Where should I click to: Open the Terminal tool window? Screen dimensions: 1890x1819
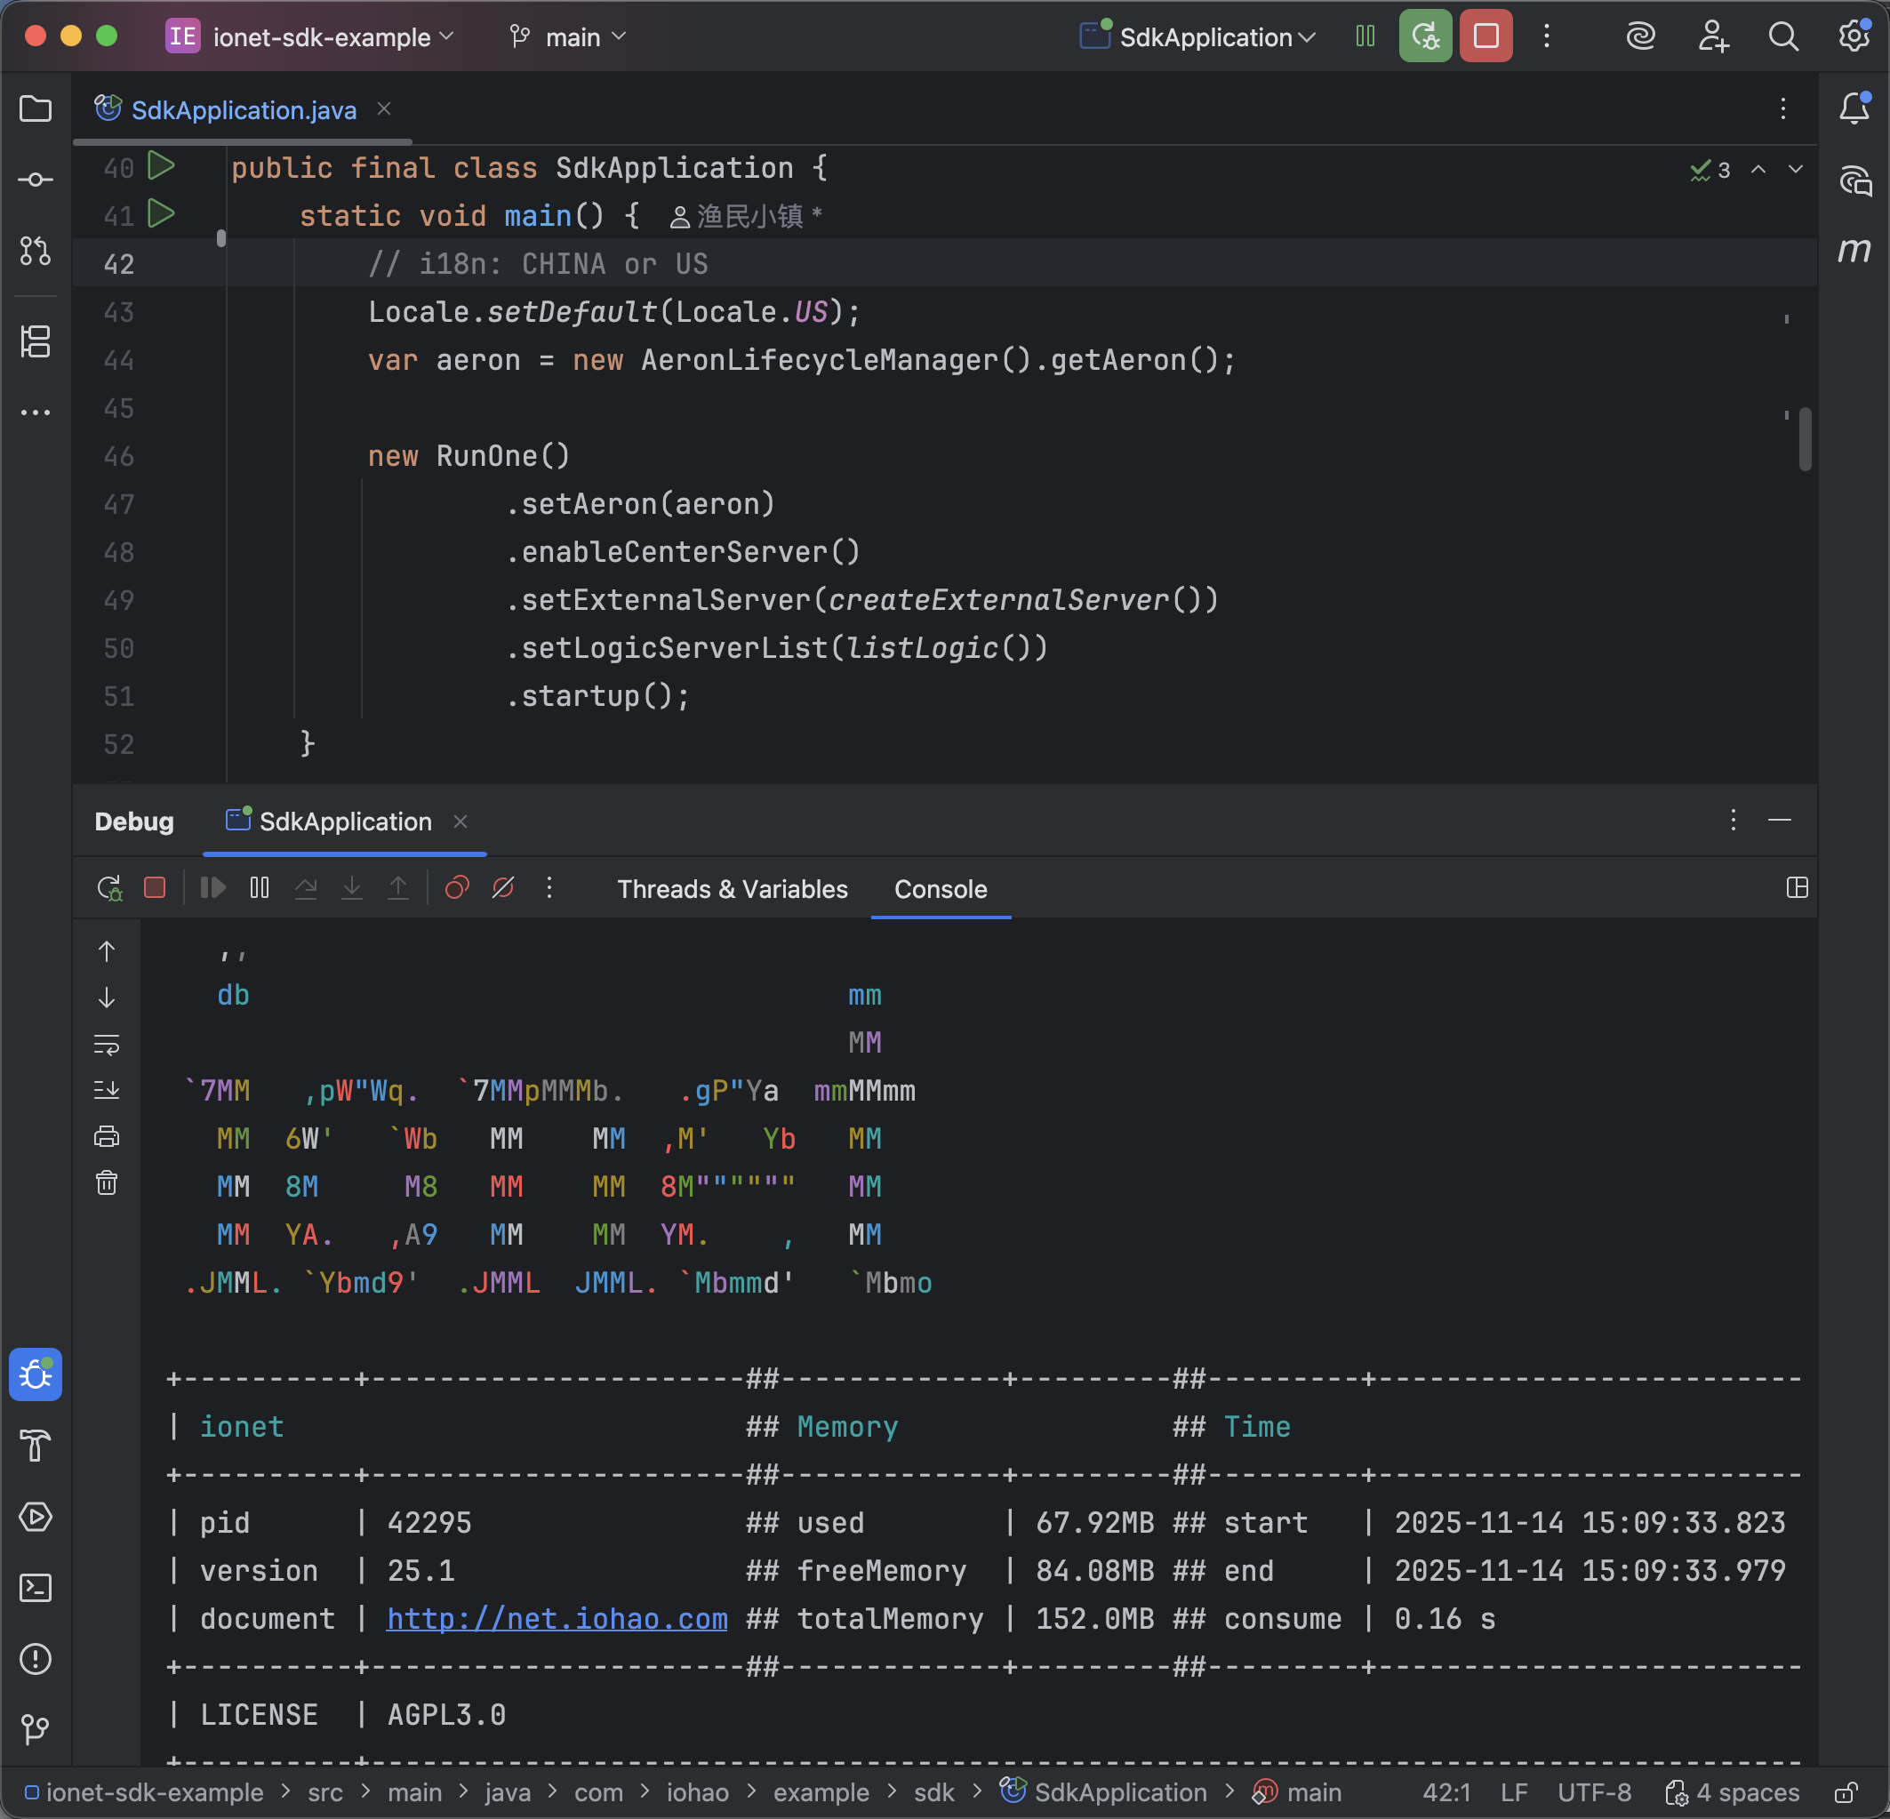(x=36, y=1588)
